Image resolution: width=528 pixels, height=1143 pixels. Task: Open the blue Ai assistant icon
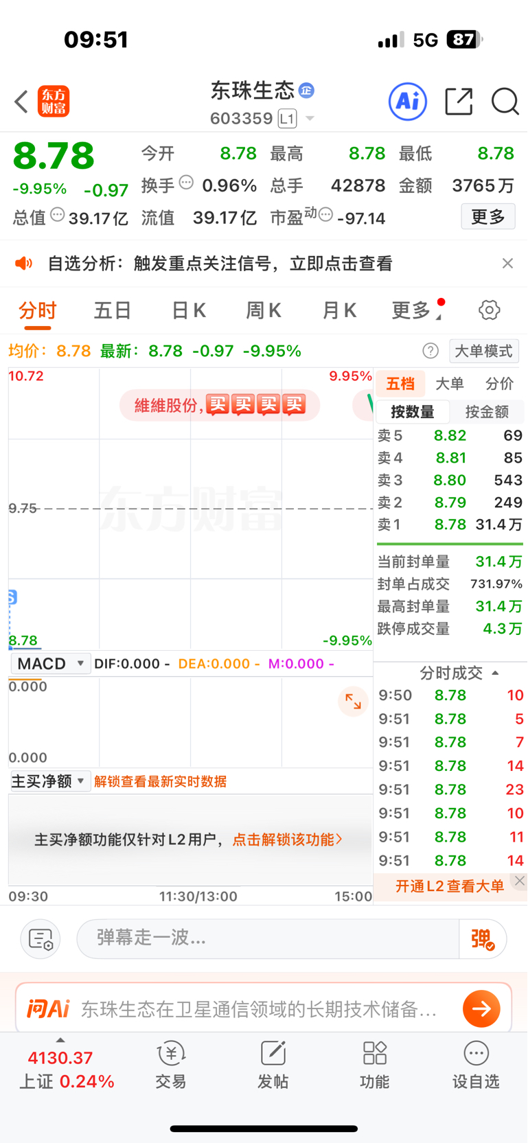[x=408, y=102]
